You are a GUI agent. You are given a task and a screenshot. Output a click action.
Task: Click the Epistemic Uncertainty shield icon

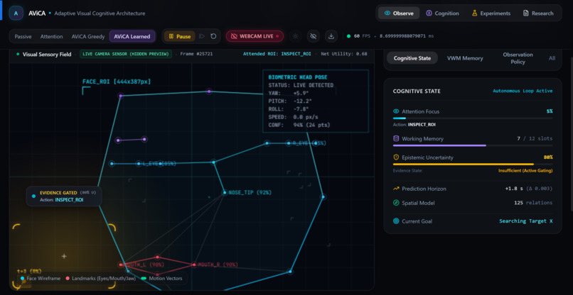tap(396, 157)
